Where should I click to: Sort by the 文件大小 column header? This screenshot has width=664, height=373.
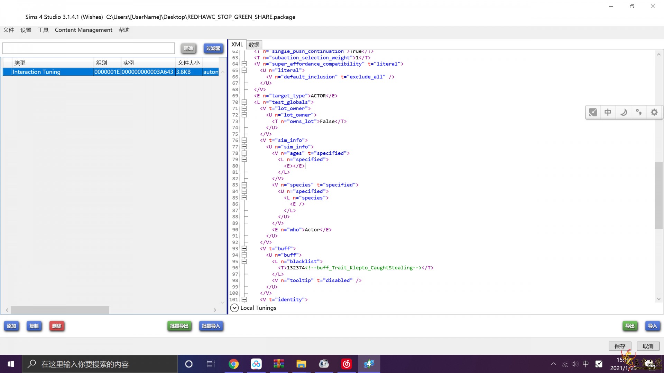[189, 63]
